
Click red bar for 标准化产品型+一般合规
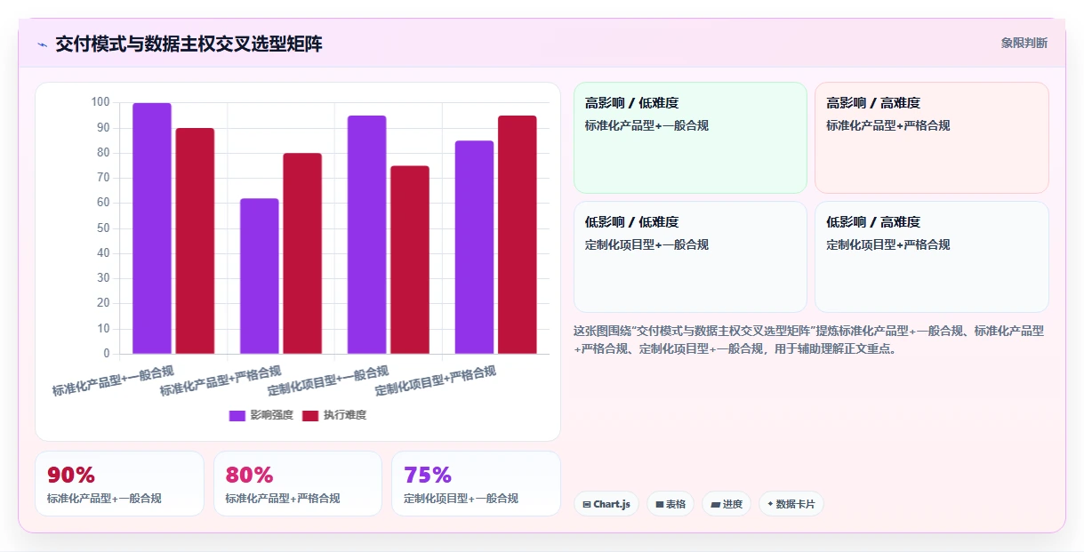(195, 241)
